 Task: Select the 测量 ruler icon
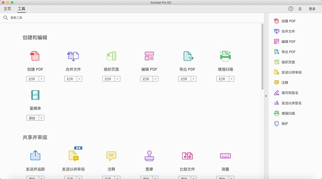[225, 156]
